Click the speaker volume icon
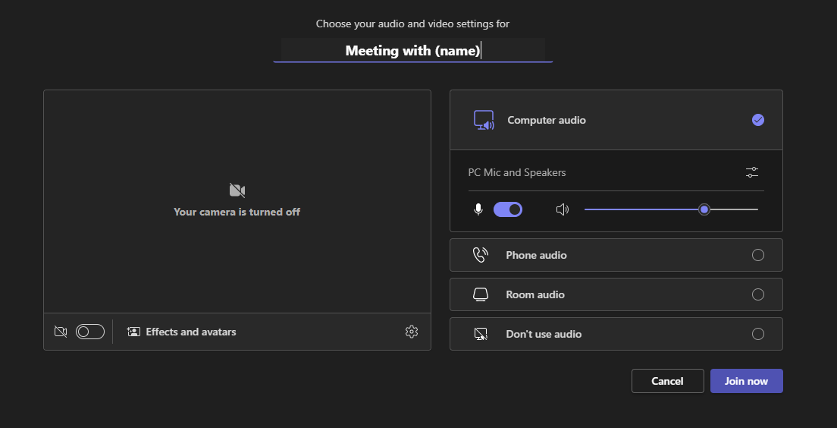The width and height of the screenshot is (837, 428). click(562, 209)
